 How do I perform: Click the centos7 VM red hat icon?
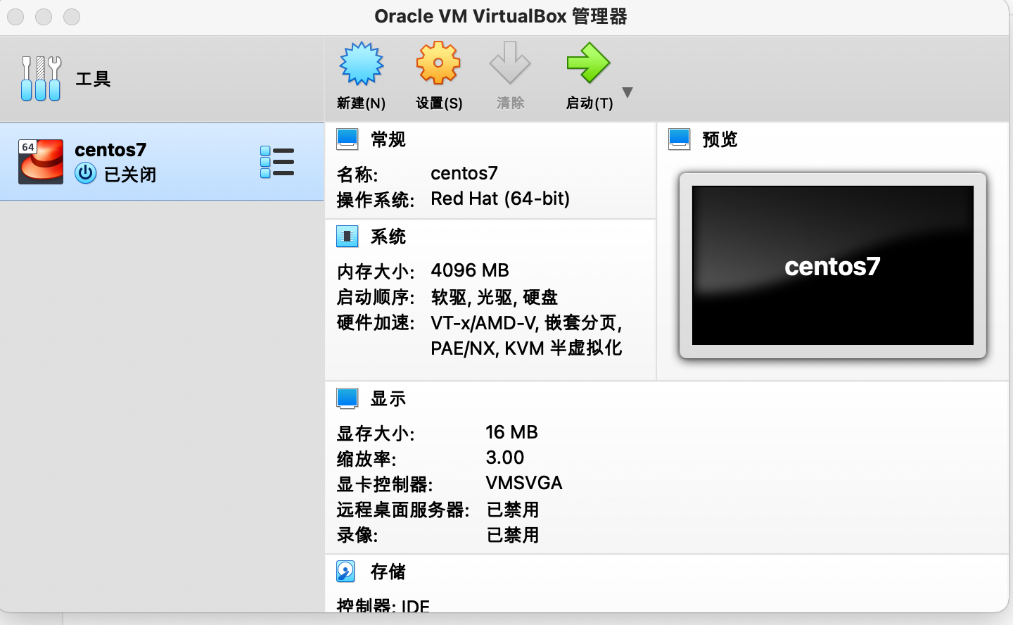(40, 160)
